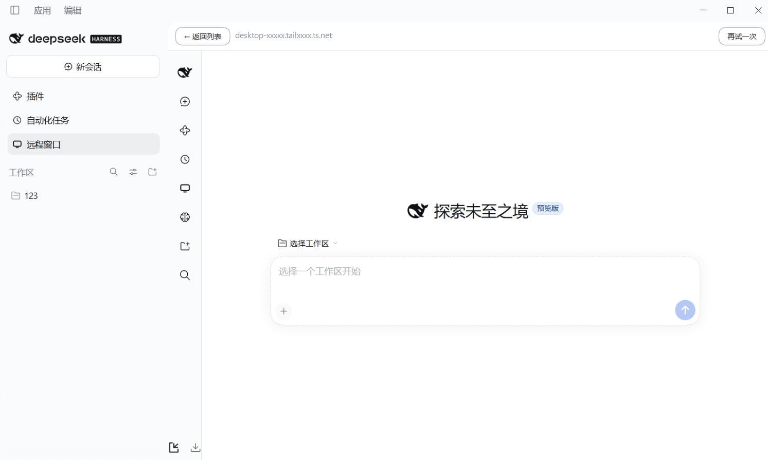Click the download icon at bottom

[195, 448]
